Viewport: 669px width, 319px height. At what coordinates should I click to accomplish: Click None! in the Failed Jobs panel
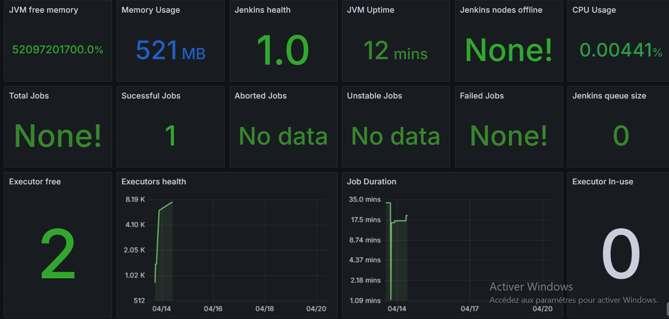[x=509, y=136]
